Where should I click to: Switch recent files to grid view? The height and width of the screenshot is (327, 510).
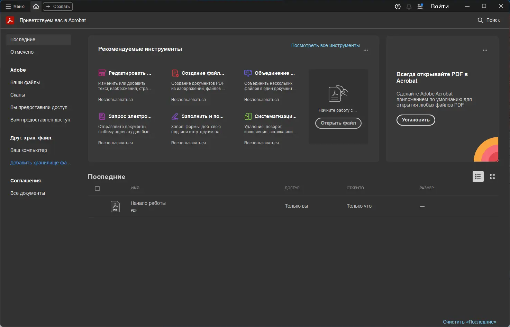[x=493, y=176]
